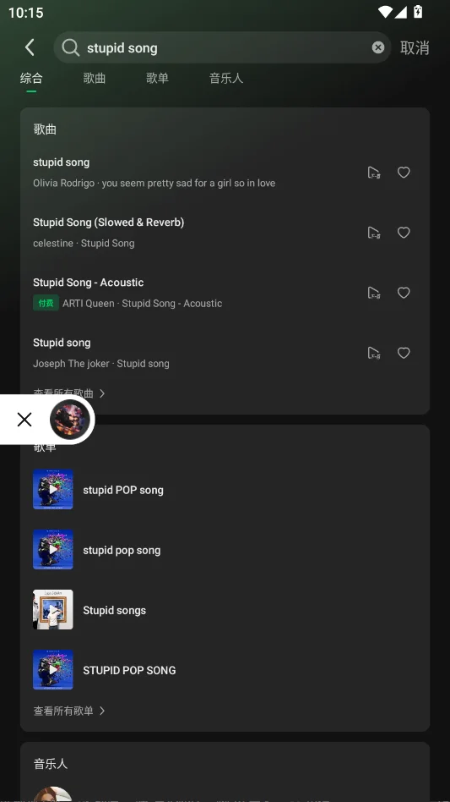Tap the back arrow beside search bar
The image size is (450, 802).
(x=30, y=47)
